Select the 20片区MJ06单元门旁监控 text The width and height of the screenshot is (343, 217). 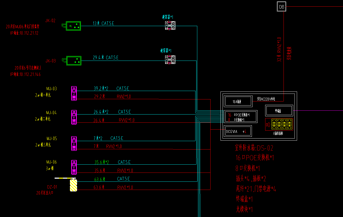(23, 27)
